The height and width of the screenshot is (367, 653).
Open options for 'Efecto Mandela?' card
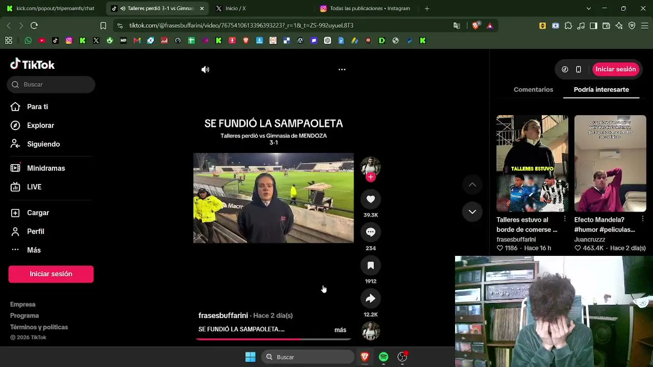(x=642, y=219)
